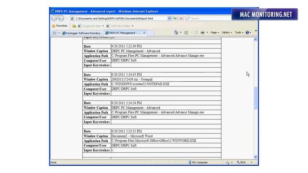Click the address bar with Report.html path
The width and height of the screenshot is (308, 173).
click(119, 18)
